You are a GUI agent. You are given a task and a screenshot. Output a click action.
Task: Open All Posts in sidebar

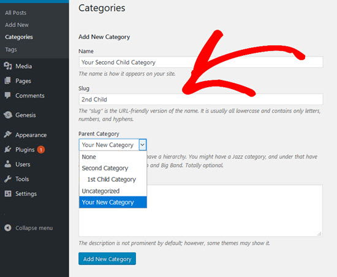tap(16, 13)
